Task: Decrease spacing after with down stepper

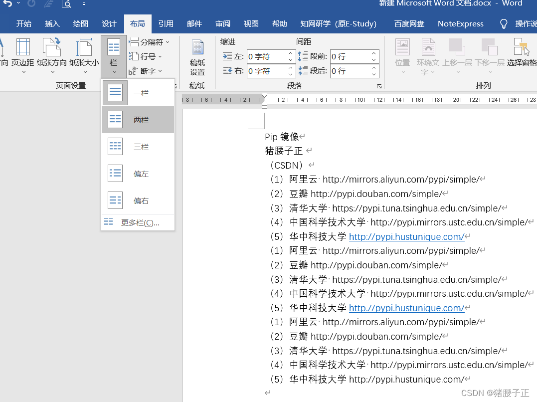Action: click(x=373, y=74)
